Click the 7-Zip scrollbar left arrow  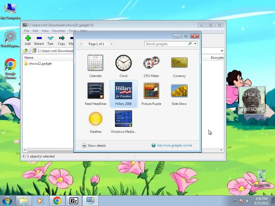pos(25,150)
